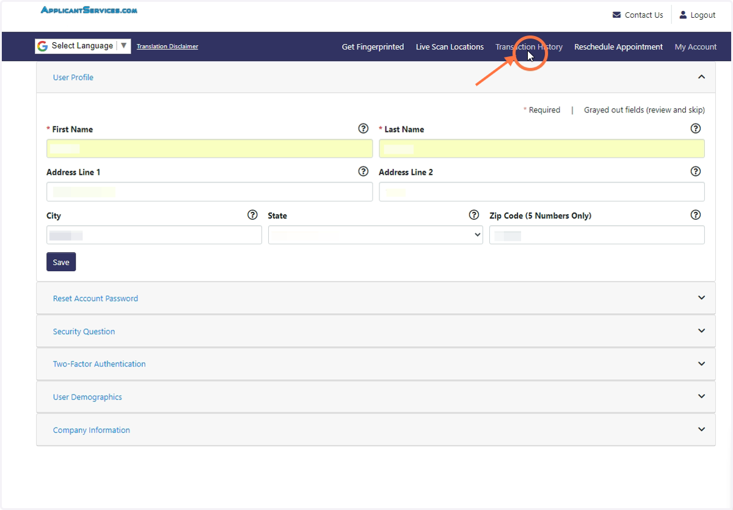Collapse the User Profile chevron
733x510 pixels.
pyautogui.click(x=701, y=77)
